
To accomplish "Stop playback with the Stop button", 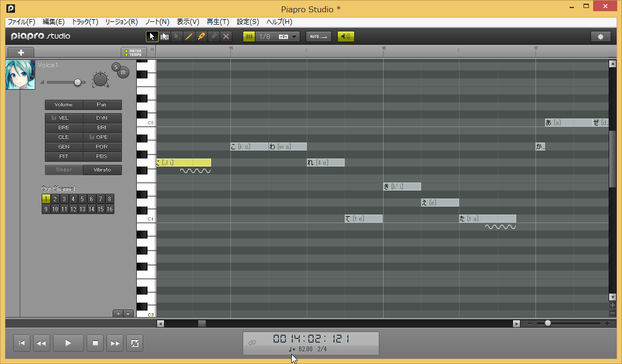I will pos(95,343).
